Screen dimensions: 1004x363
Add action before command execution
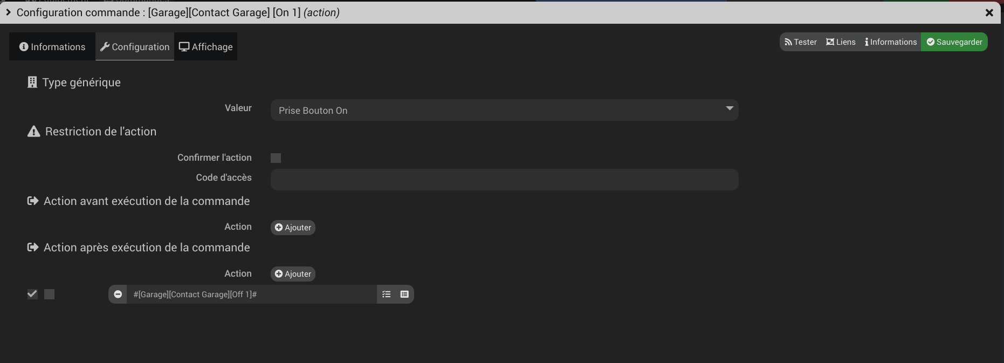click(x=293, y=228)
